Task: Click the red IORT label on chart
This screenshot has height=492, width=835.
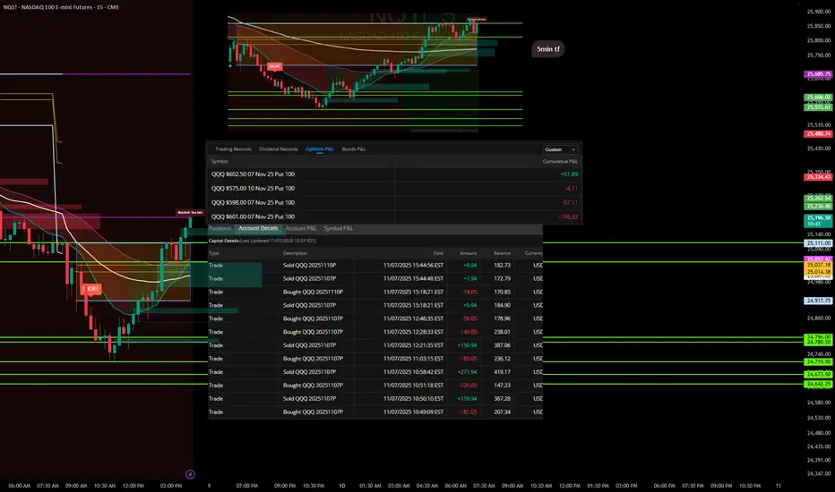Action: pos(92,289)
